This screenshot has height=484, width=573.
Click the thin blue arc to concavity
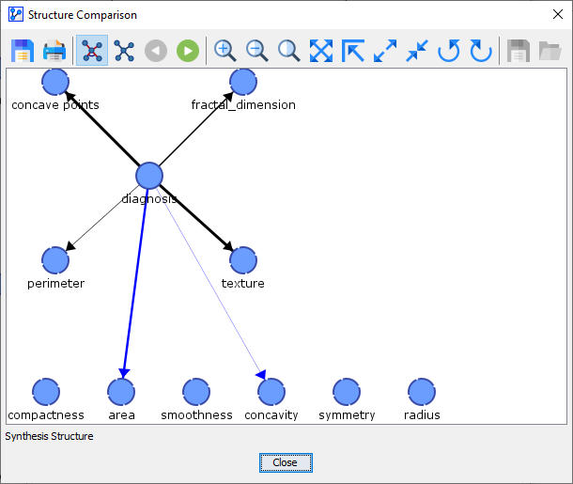coord(211,283)
